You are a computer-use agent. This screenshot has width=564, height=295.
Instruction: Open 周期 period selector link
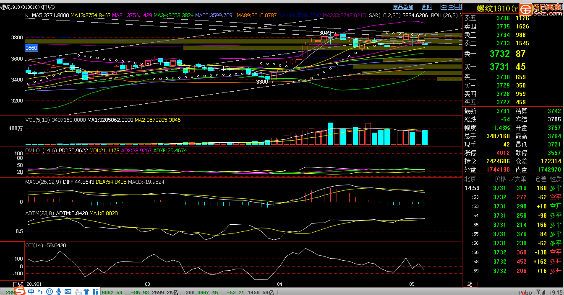point(426,7)
